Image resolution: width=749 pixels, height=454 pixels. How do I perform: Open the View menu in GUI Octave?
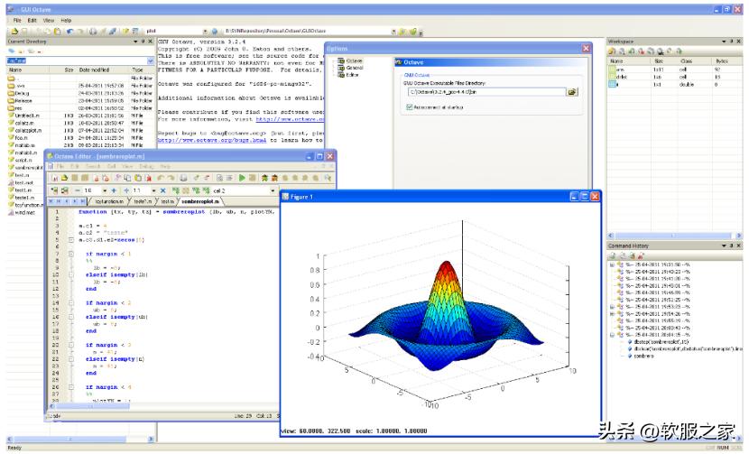click(x=48, y=21)
